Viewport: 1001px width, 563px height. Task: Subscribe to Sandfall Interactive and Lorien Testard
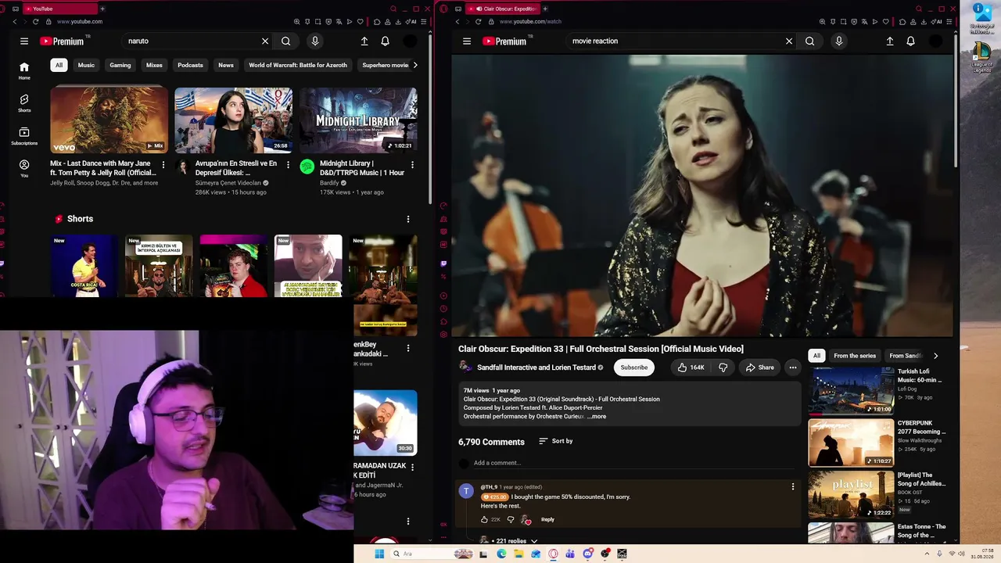tap(634, 368)
